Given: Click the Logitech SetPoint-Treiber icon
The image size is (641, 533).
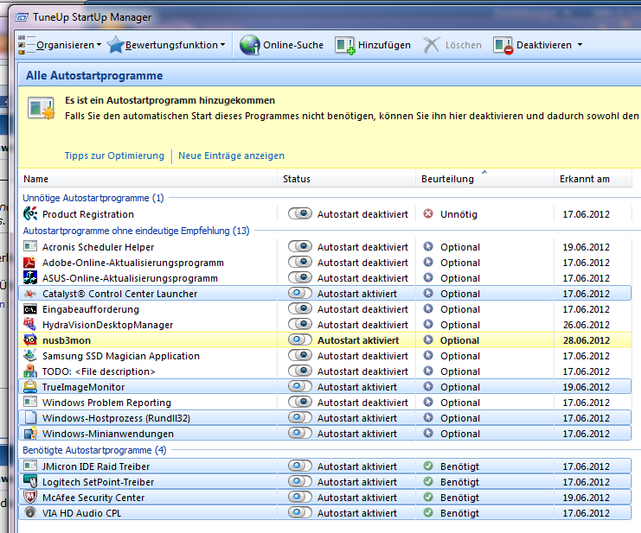Looking at the screenshot, I should click(30, 481).
